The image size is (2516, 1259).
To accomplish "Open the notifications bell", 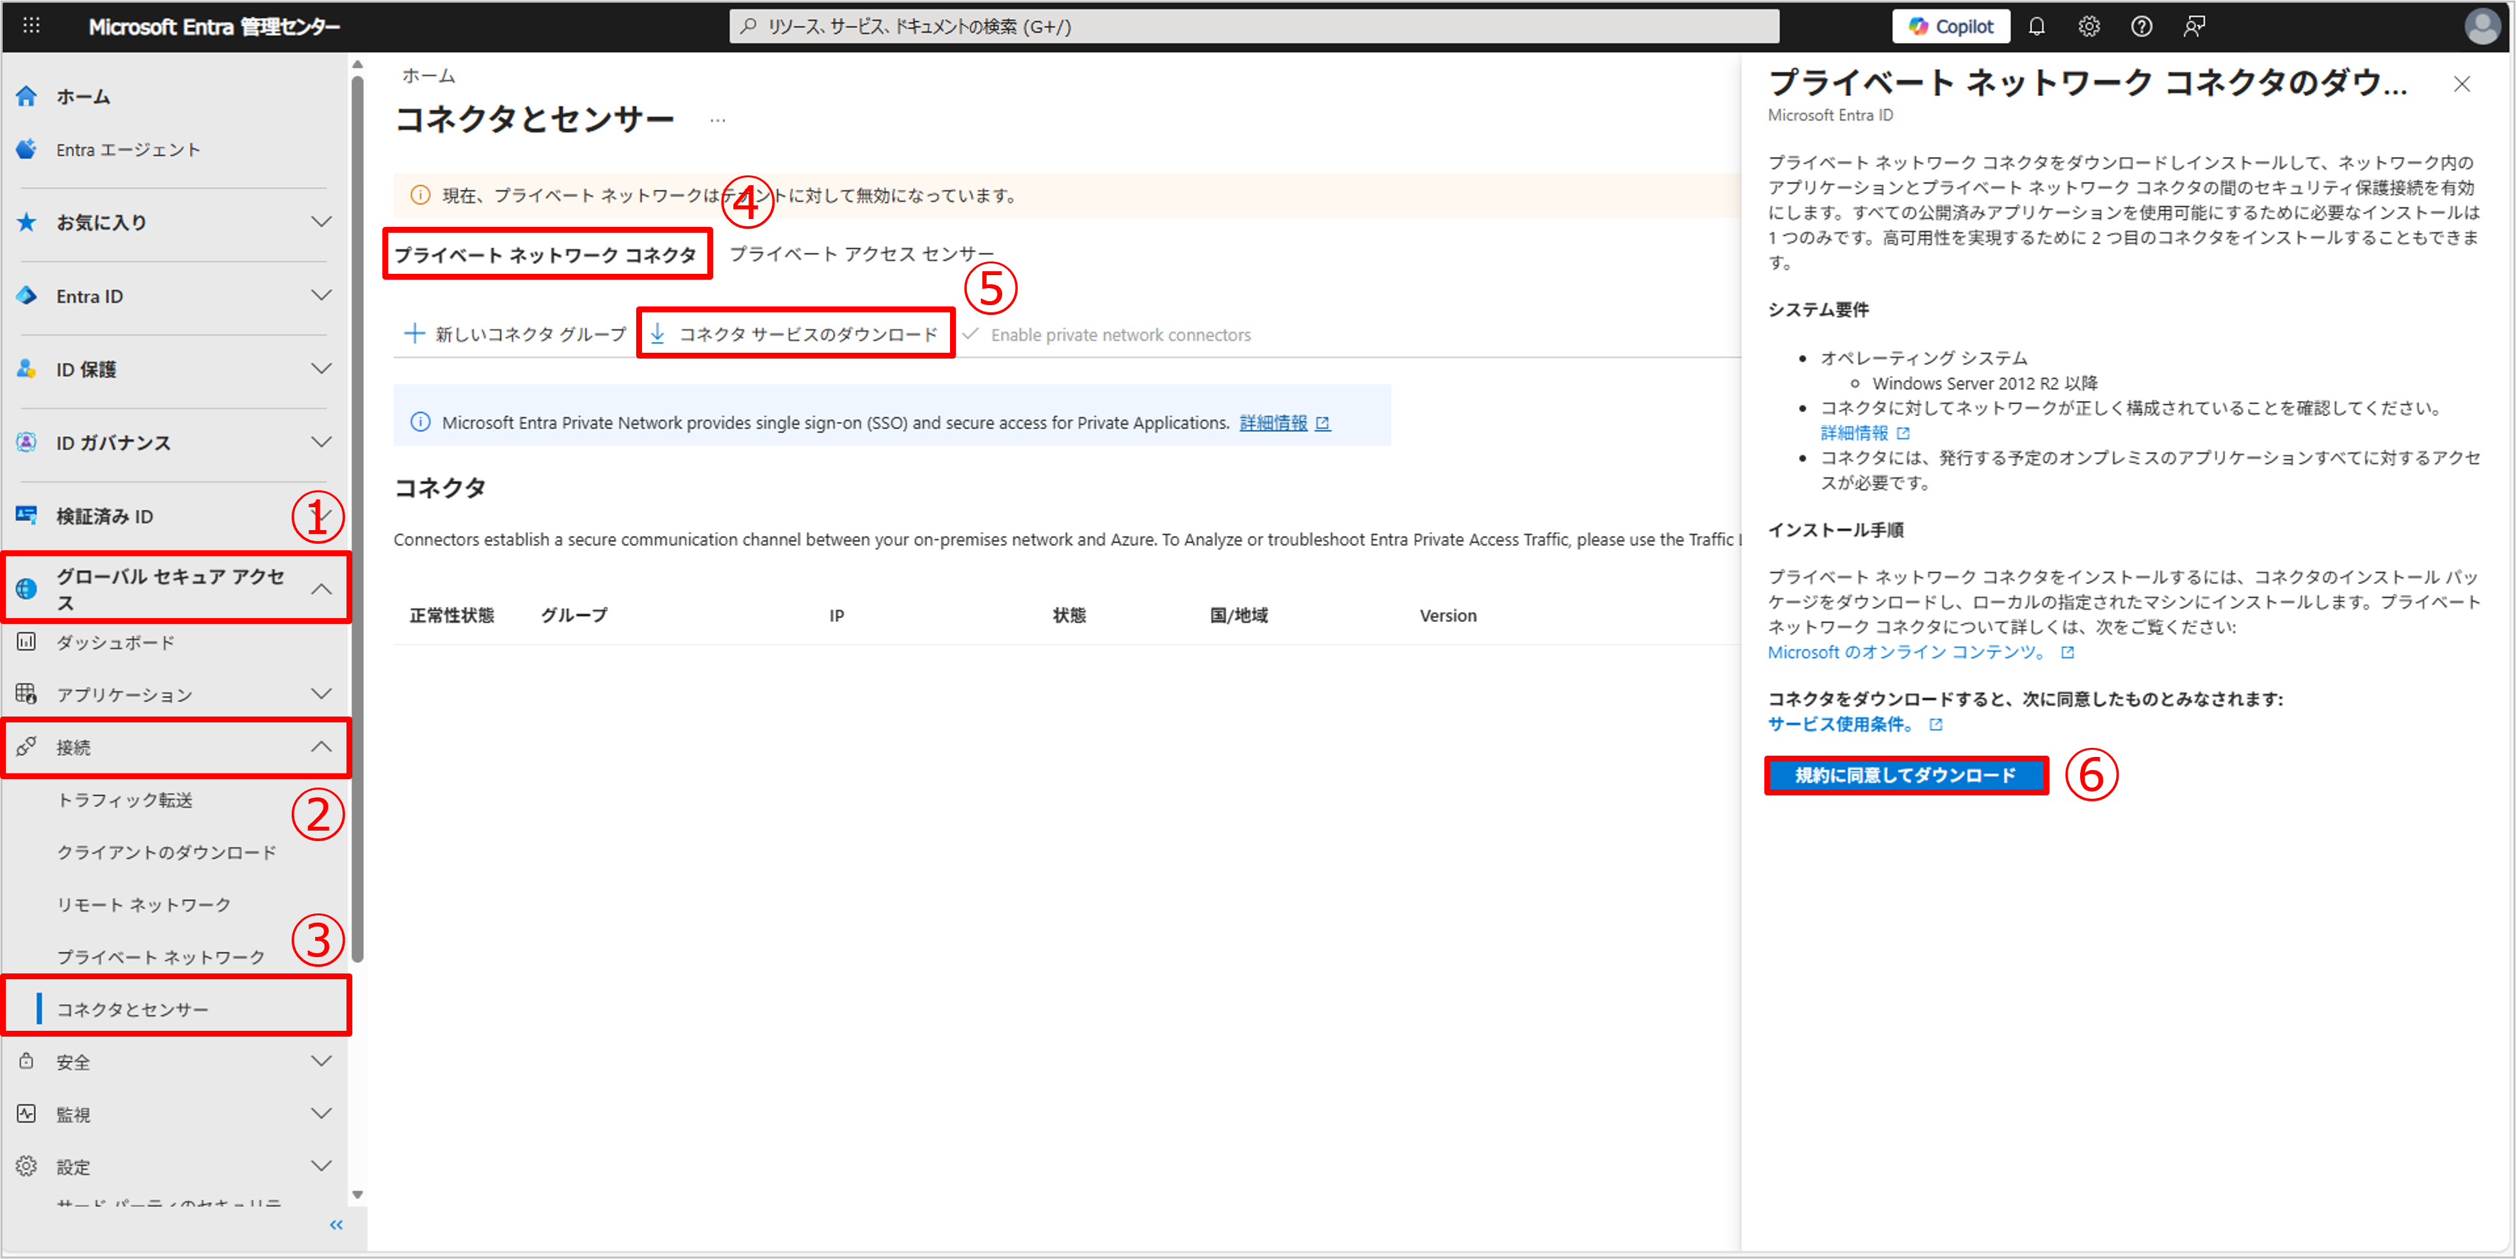I will coord(2036,26).
